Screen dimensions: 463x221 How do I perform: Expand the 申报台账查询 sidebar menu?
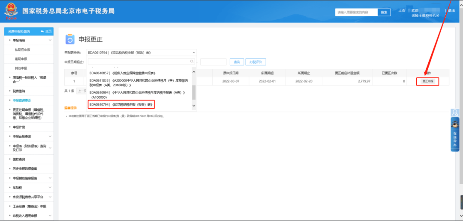click(50, 136)
